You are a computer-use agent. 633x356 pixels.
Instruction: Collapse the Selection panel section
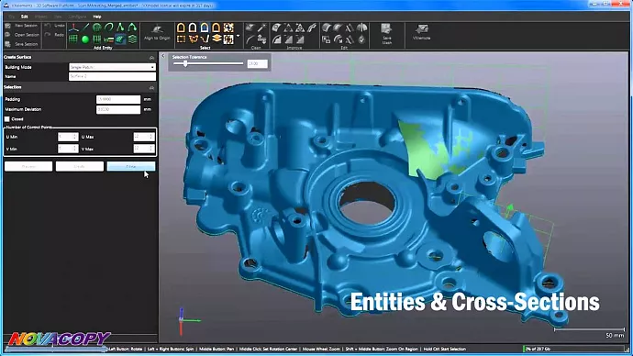pyautogui.click(x=151, y=87)
